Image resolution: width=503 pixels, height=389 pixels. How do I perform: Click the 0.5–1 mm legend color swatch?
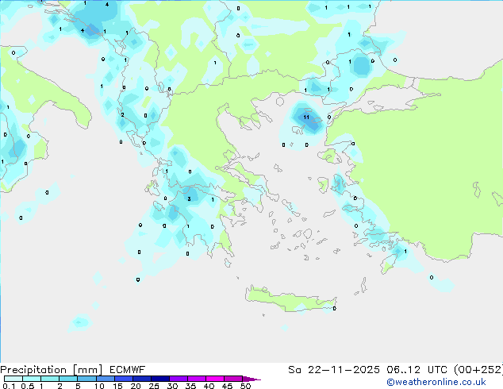[32, 379]
